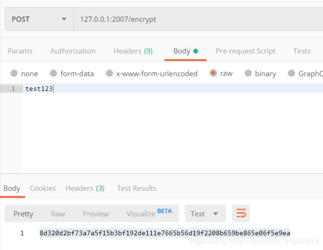
Task: Select the none body type
Action: pos(24,73)
